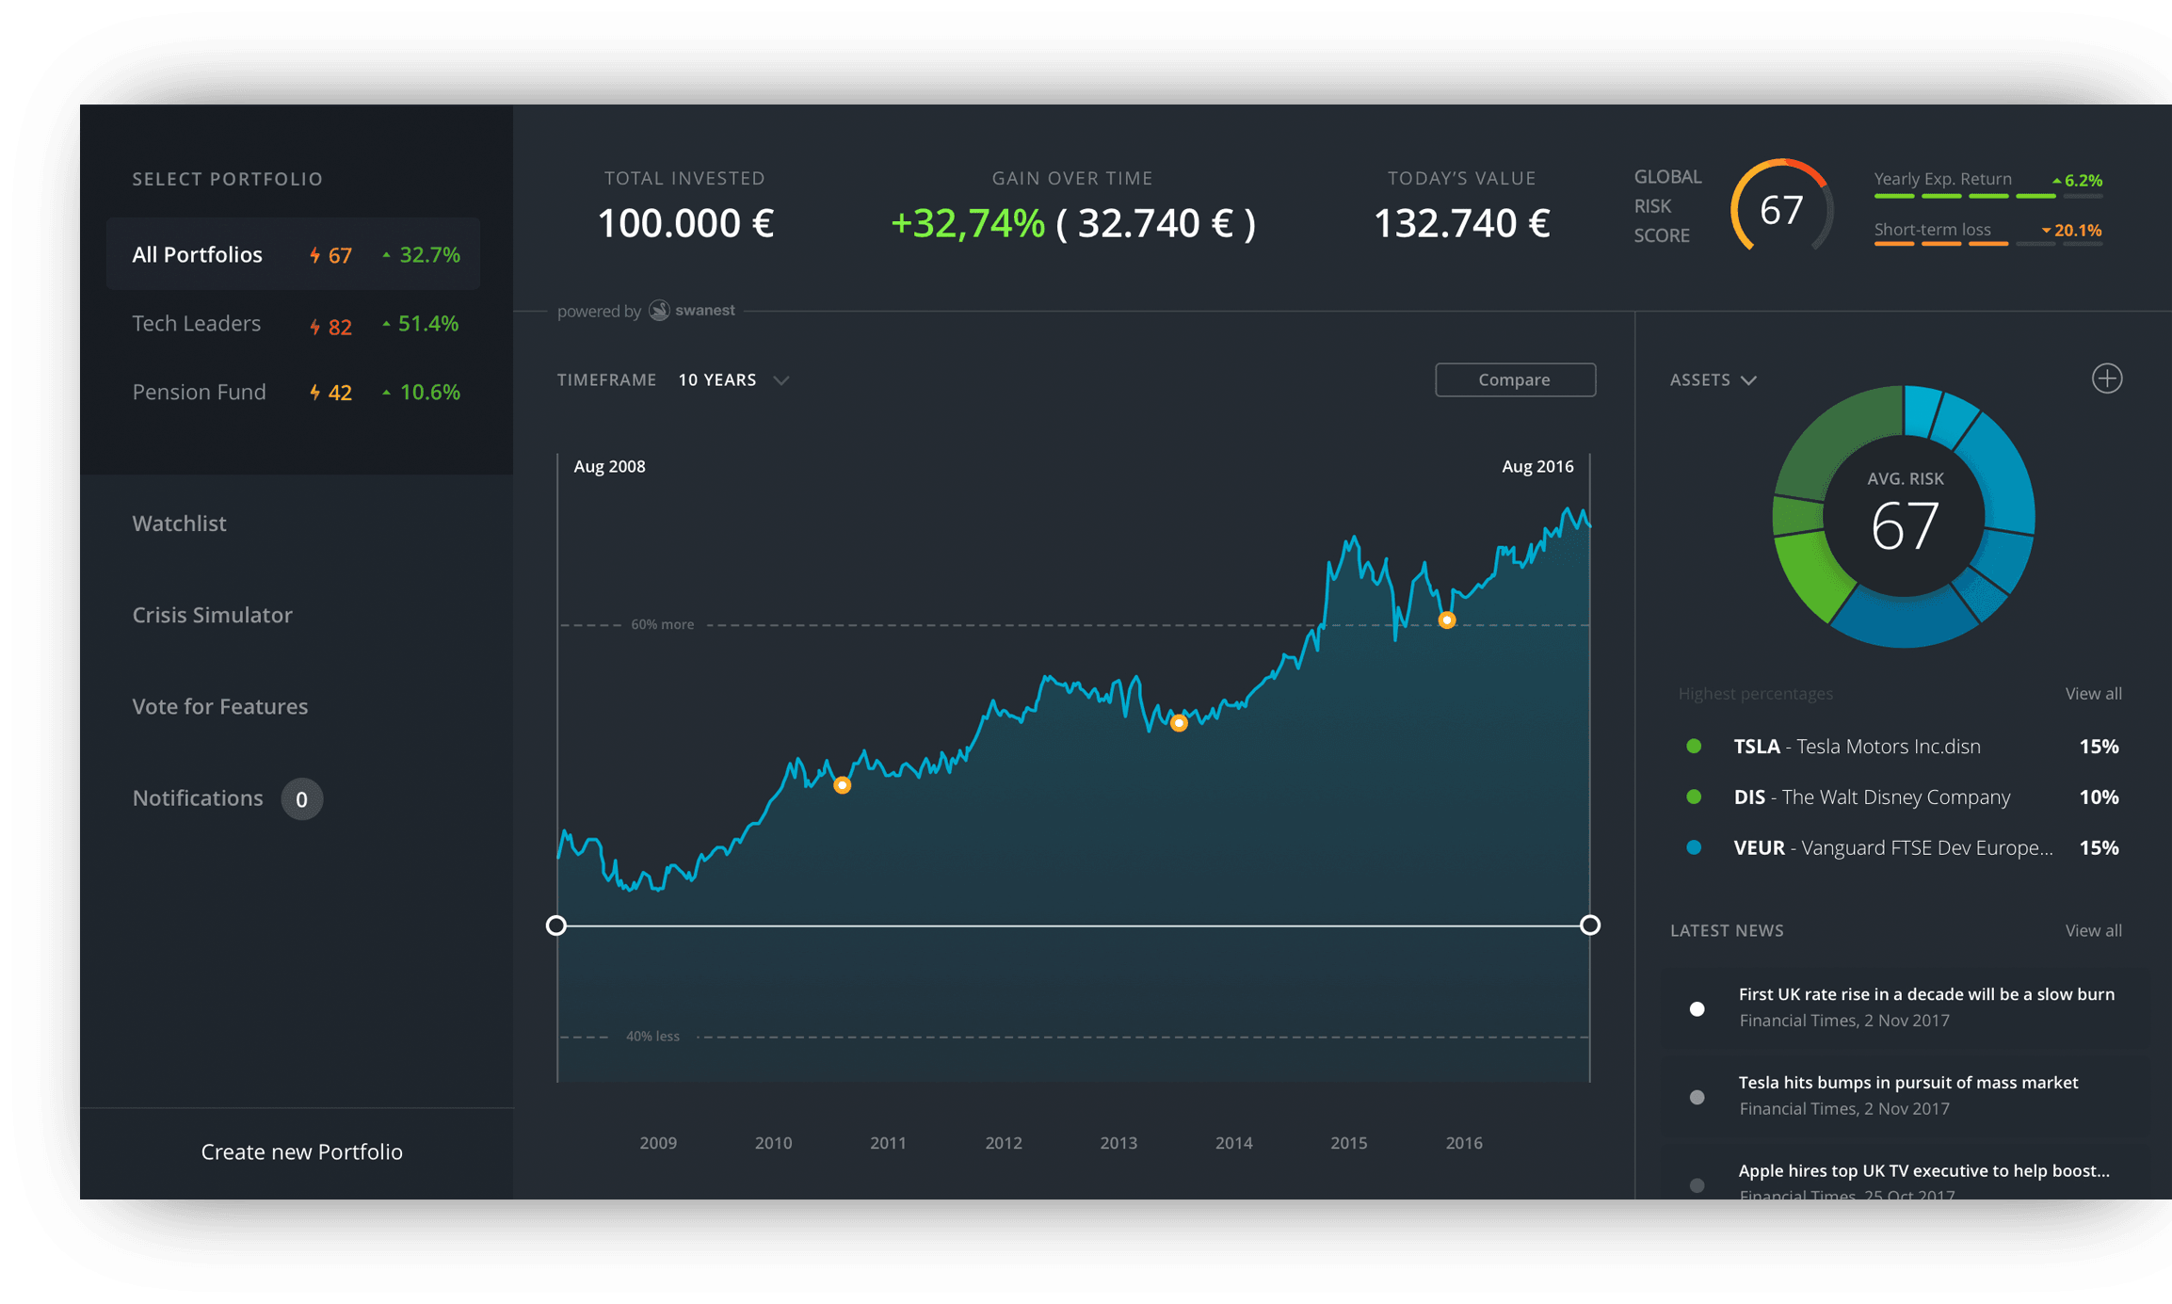The image size is (2172, 1304).
Task: Expand the Assets dropdown chevron
Action: [x=1748, y=379]
